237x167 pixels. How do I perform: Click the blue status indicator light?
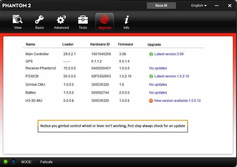14,161
